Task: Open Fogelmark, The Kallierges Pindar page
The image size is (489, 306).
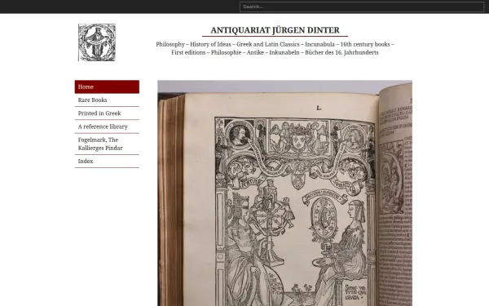Action: 107,144
